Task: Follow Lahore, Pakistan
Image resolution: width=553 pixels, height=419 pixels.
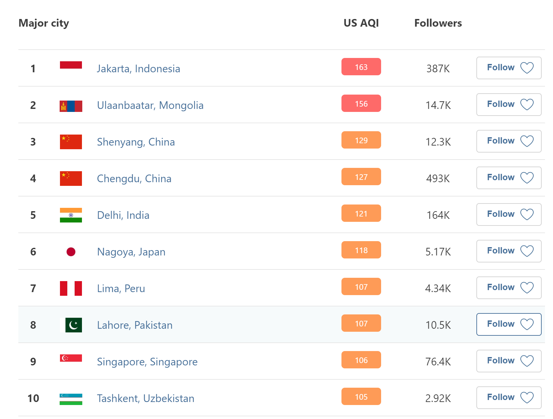Action: [x=509, y=324]
